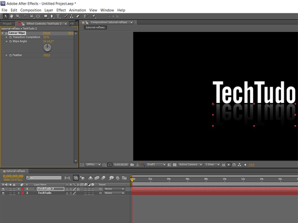Open the Composition menu
The image size is (298, 223).
point(31,10)
